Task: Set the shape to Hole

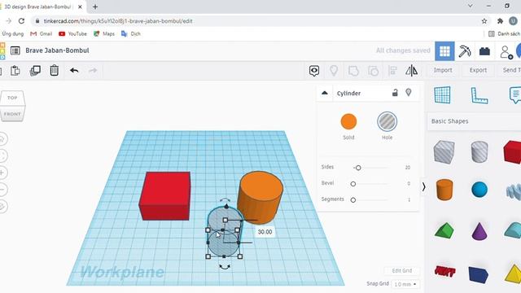Action: [387, 121]
